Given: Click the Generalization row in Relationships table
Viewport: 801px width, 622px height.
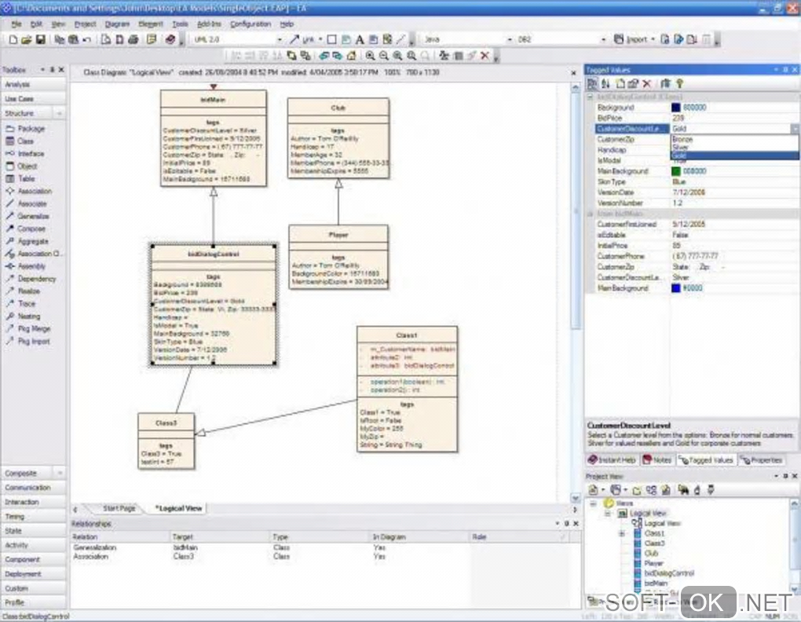Looking at the screenshot, I should coord(325,547).
